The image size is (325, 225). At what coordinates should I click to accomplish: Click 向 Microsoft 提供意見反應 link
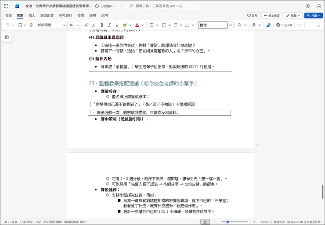303,222
